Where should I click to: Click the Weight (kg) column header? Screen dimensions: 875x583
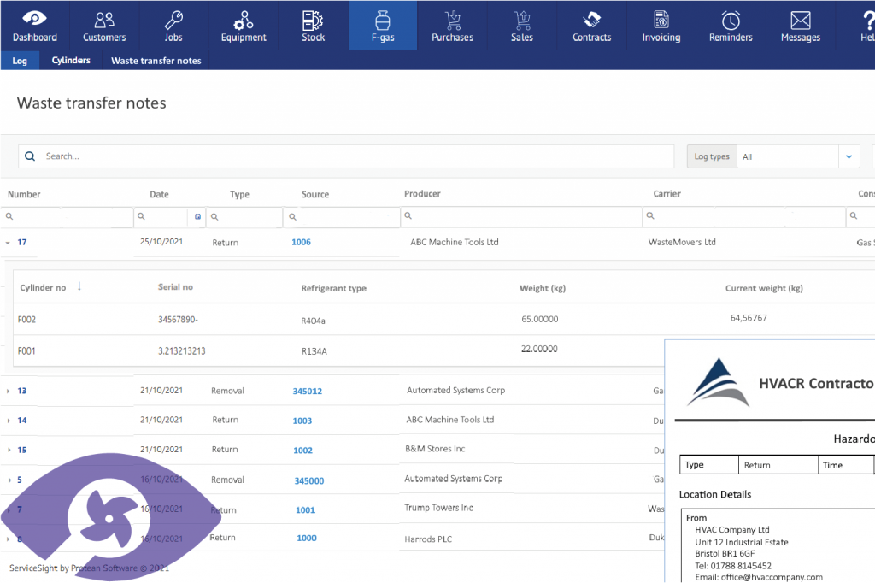point(543,288)
